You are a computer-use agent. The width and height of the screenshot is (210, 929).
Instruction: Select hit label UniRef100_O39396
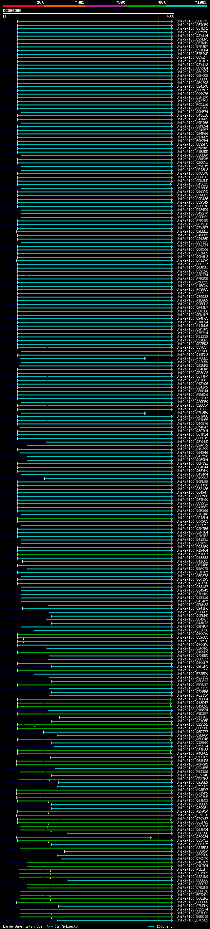[x=192, y=271]
